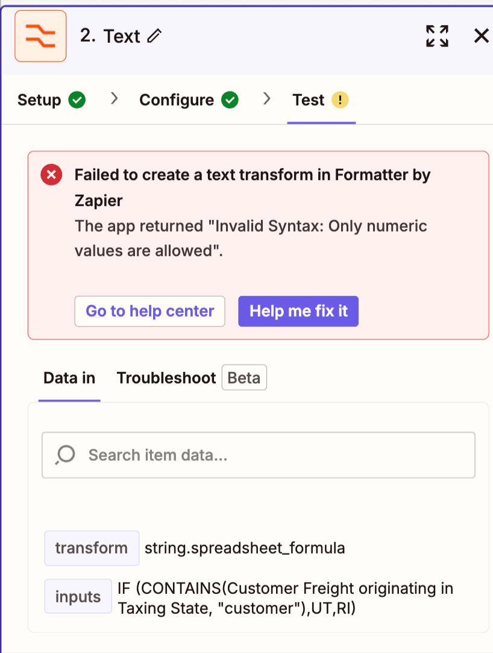Image resolution: width=493 pixels, height=653 pixels.
Task: Click the Formatter app icon
Action: (x=40, y=36)
